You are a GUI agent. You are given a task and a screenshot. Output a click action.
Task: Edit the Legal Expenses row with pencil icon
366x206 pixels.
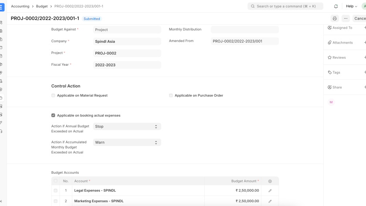pos(270,191)
